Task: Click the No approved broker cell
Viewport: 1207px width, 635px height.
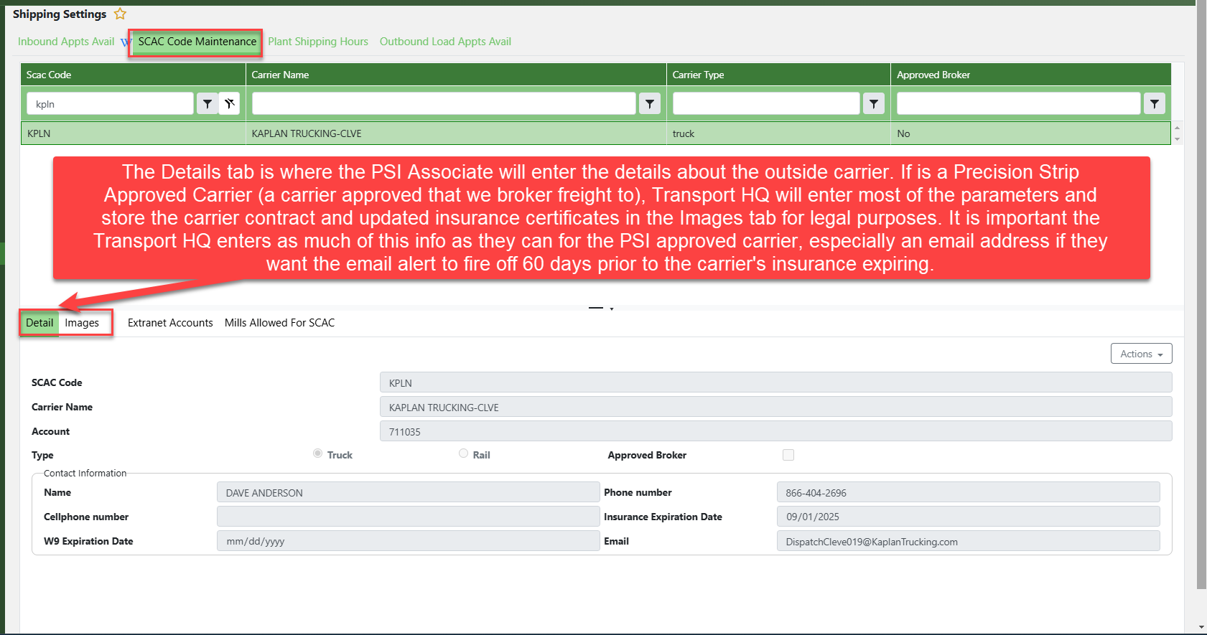Action: [1031, 133]
